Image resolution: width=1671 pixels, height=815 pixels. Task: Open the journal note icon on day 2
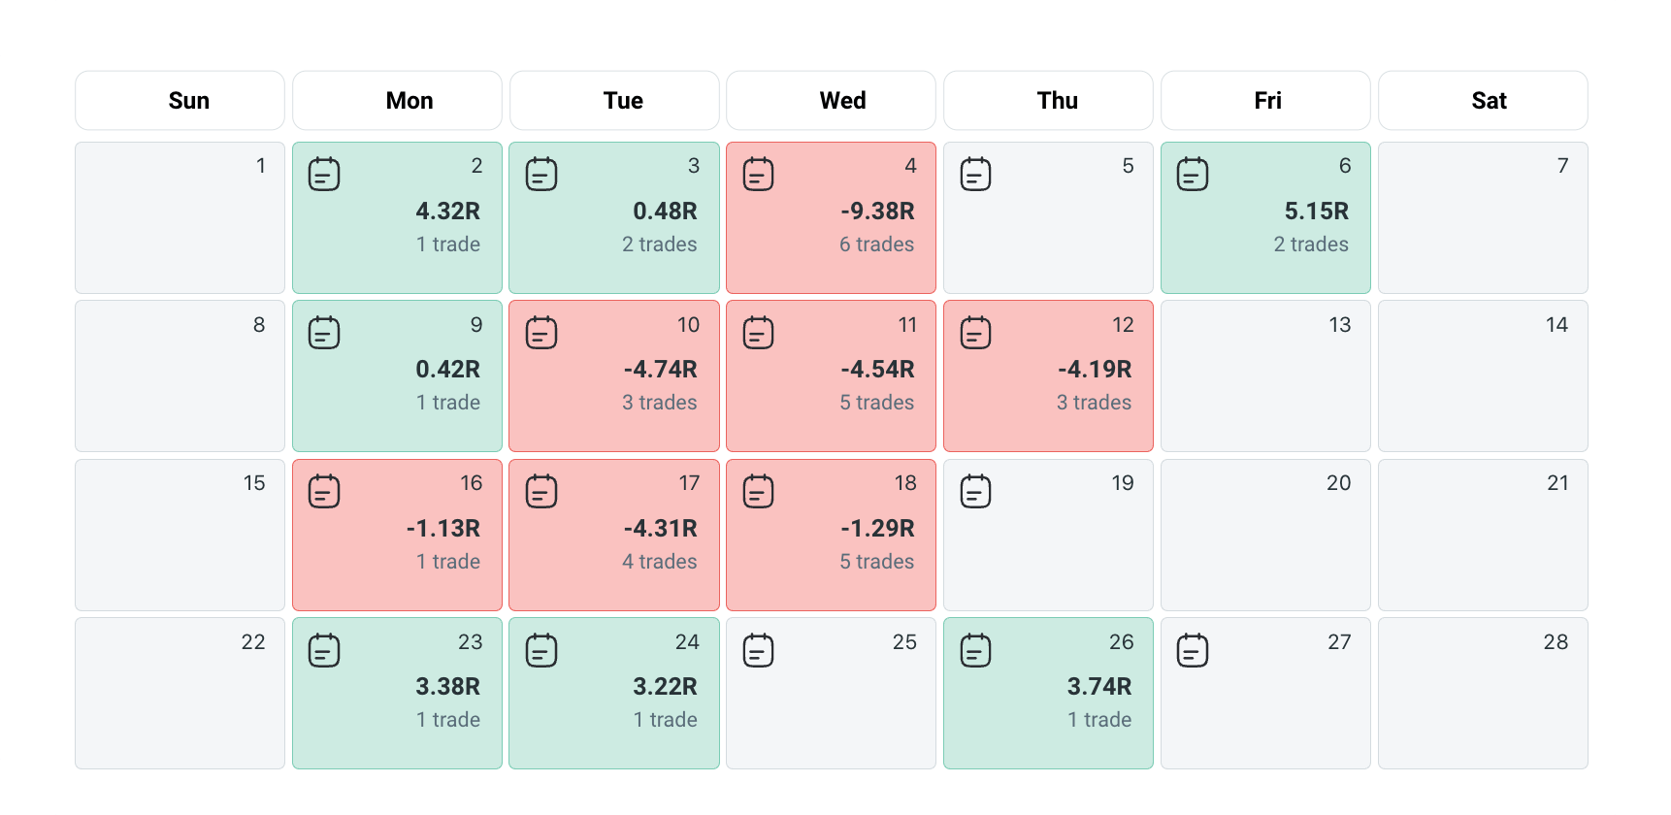[324, 175]
